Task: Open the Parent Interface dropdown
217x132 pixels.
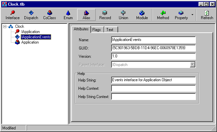Action: [193, 65]
